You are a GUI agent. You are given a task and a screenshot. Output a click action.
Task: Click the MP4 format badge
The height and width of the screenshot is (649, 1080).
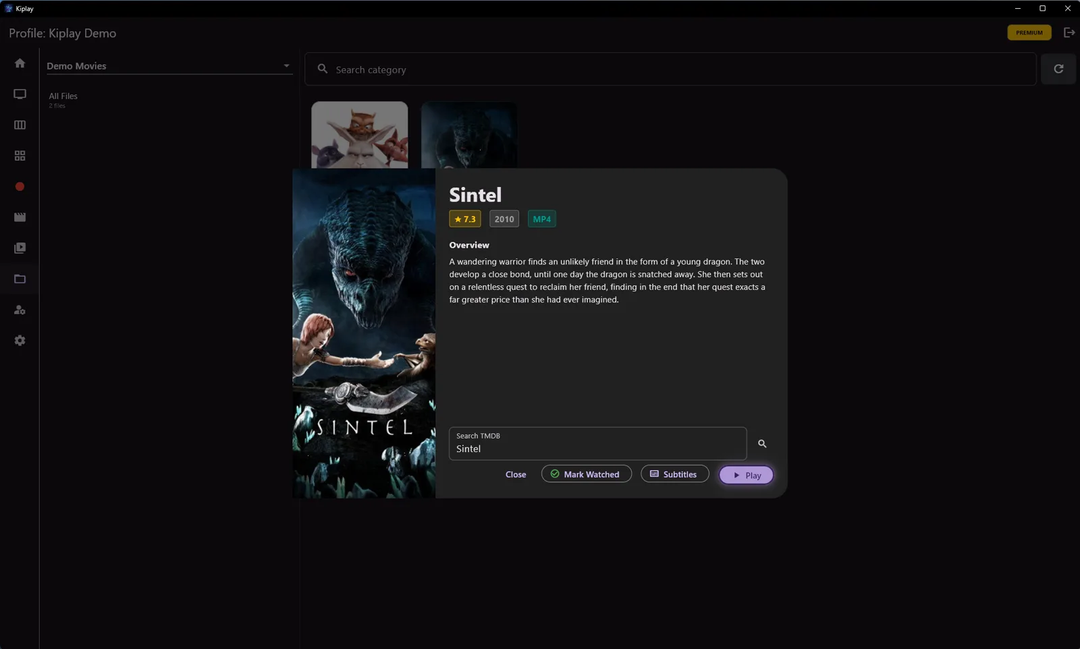coord(542,219)
